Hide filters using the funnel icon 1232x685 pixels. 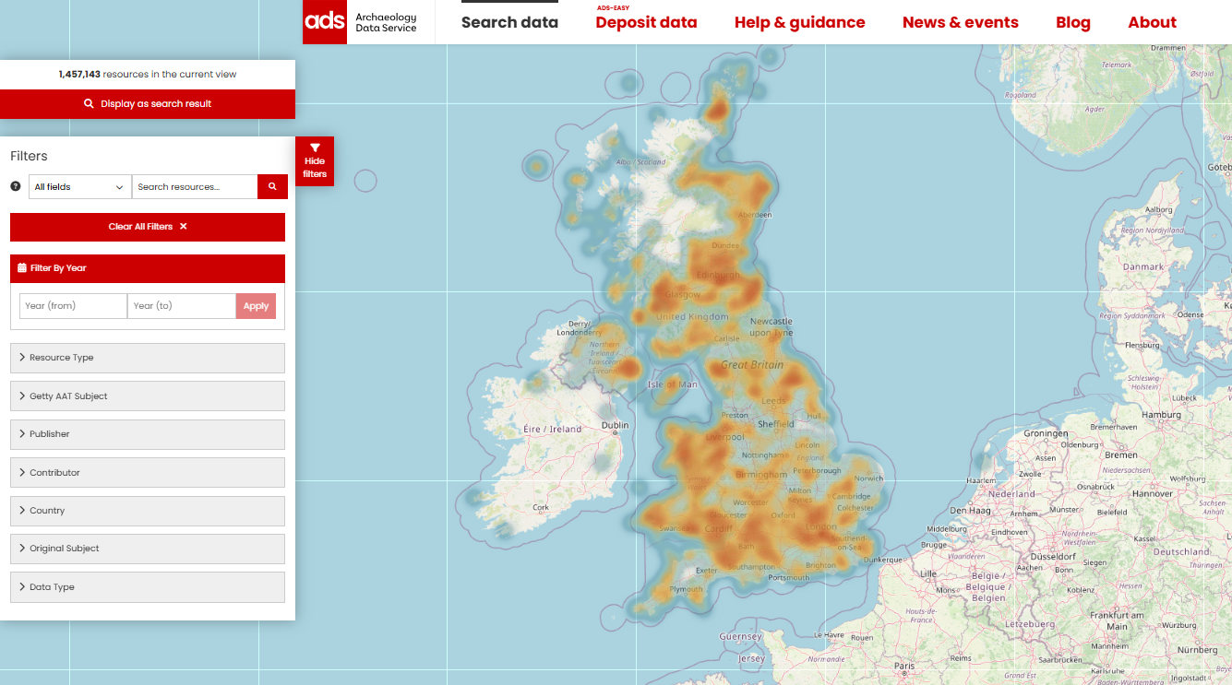(315, 148)
